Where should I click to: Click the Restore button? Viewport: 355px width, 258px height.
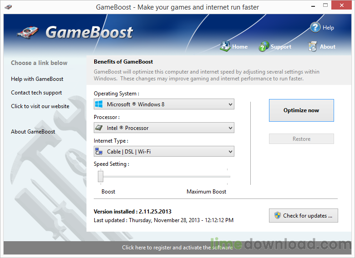[x=301, y=139]
